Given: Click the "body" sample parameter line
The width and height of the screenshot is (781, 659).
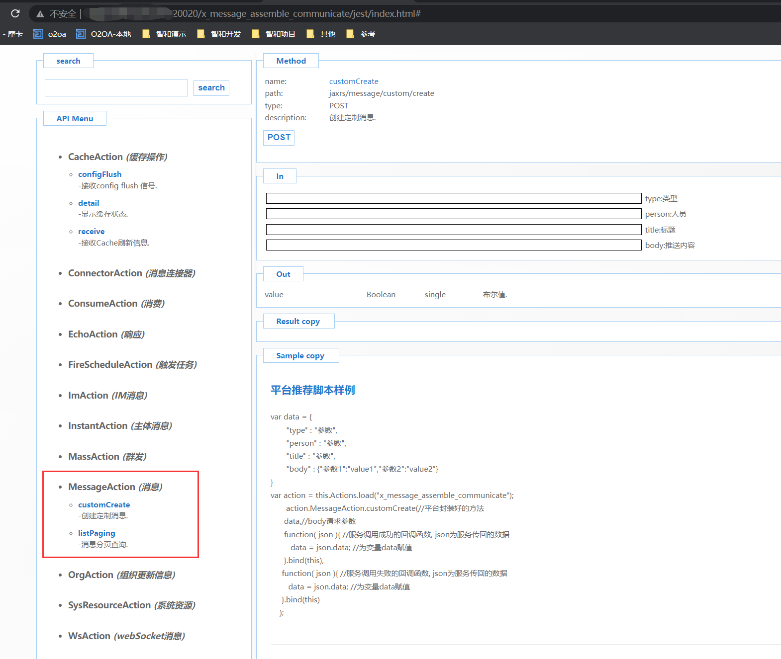Looking at the screenshot, I should click(x=362, y=469).
